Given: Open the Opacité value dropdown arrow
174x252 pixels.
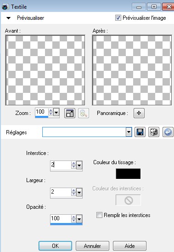Looking at the screenshot, I should click(x=79, y=219).
